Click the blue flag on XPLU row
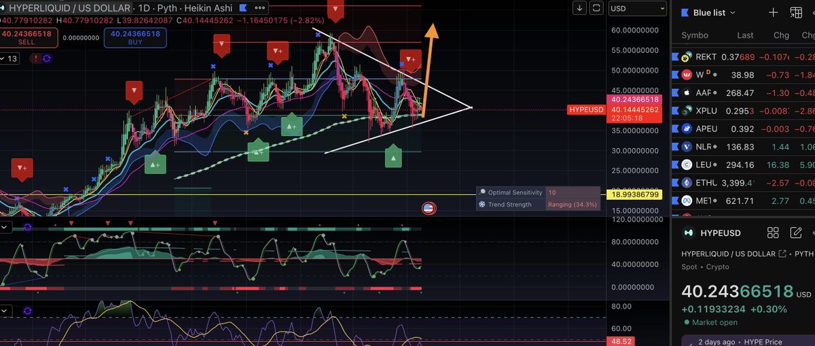The width and height of the screenshot is (815, 346). [675, 110]
